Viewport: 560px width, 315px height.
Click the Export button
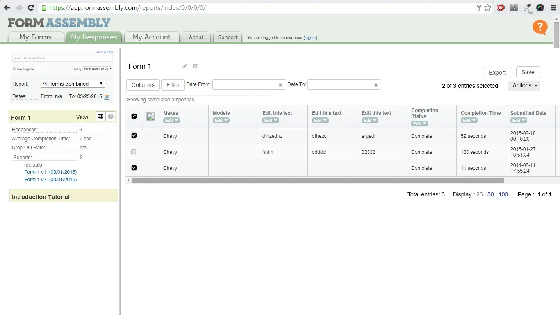pos(497,72)
